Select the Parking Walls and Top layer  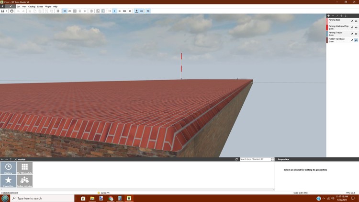pos(343,27)
